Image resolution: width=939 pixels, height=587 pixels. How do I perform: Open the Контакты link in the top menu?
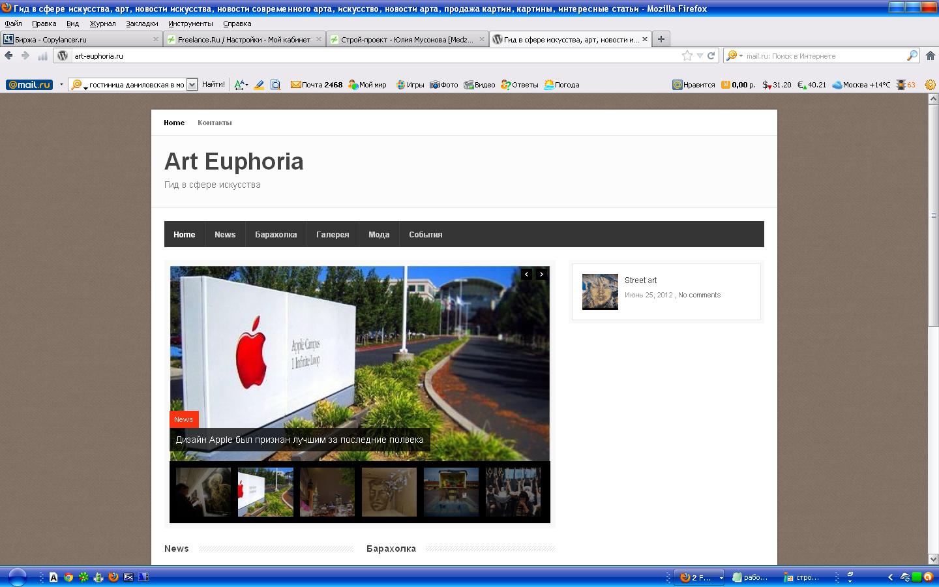(215, 123)
